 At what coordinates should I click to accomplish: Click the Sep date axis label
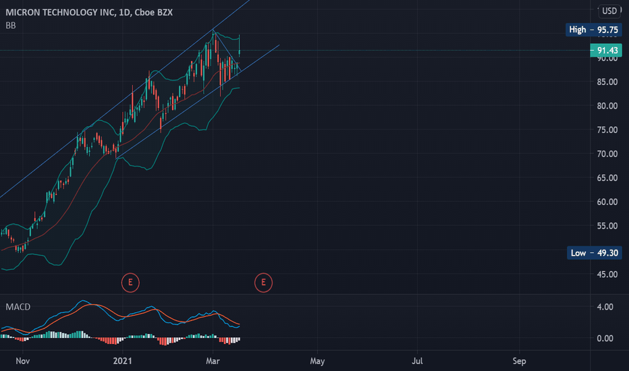(519, 362)
